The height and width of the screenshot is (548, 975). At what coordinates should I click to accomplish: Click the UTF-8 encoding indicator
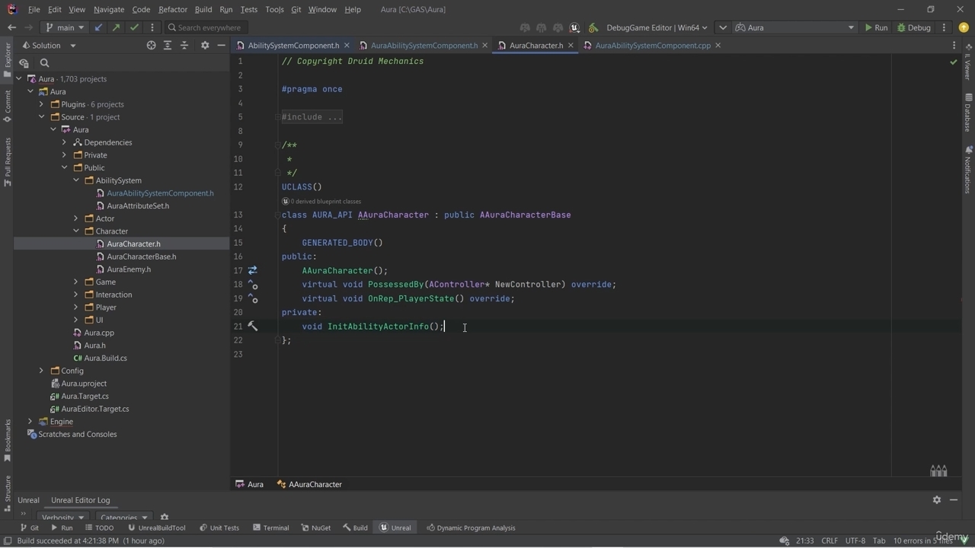coord(855,540)
